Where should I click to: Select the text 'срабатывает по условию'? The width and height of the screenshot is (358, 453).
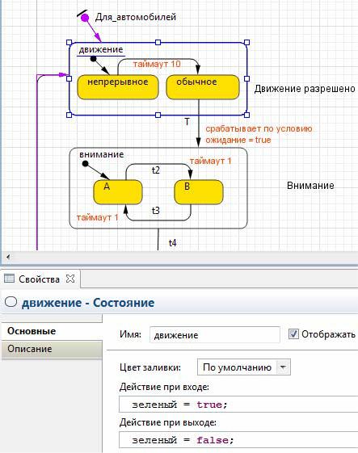259,129
